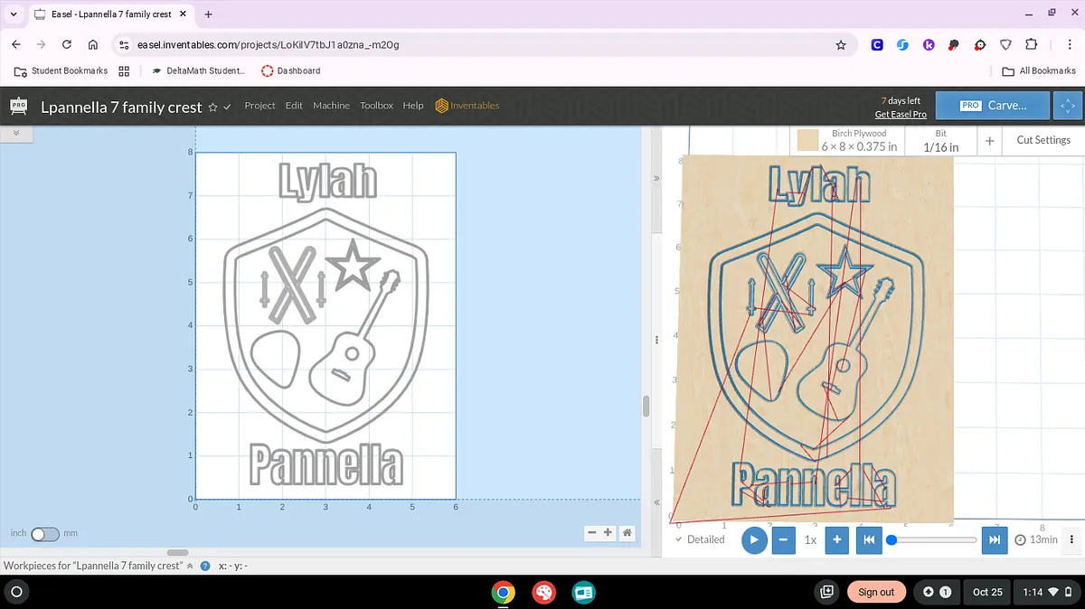Screen dimensions: 1085x609
Task: Open the ChromeOS launcher circle
Action: coord(15,592)
